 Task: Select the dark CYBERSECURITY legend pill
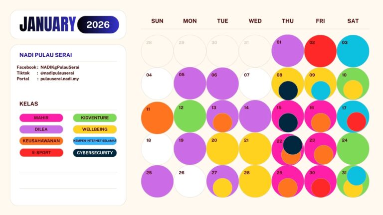95,152
